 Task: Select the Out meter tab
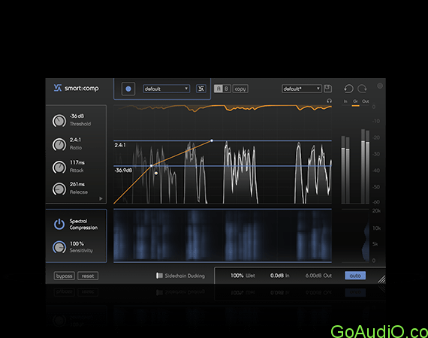click(366, 101)
